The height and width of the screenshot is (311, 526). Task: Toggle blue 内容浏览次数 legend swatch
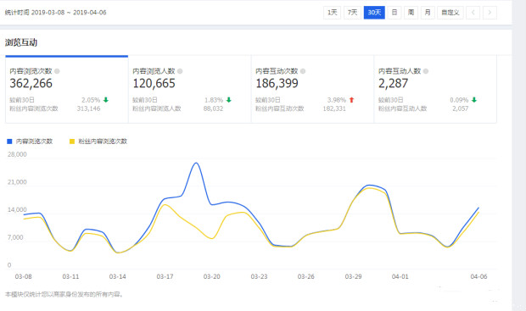[x=9, y=142]
